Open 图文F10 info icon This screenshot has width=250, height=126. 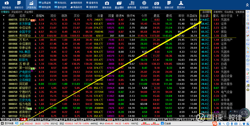(181, 5)
